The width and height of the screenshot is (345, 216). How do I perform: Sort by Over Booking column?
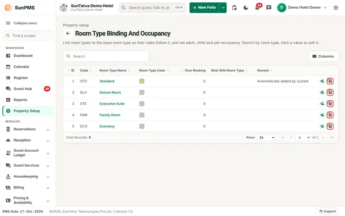194,71
